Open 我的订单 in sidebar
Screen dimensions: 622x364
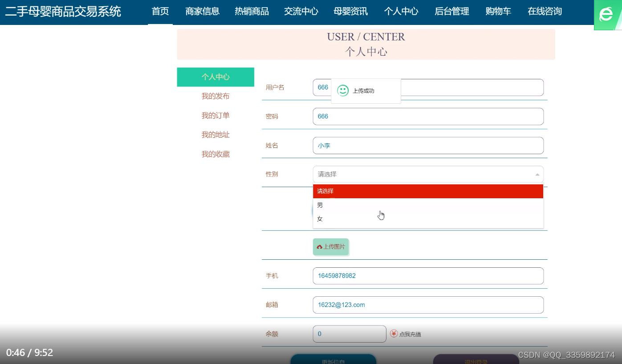pos(215,116)
